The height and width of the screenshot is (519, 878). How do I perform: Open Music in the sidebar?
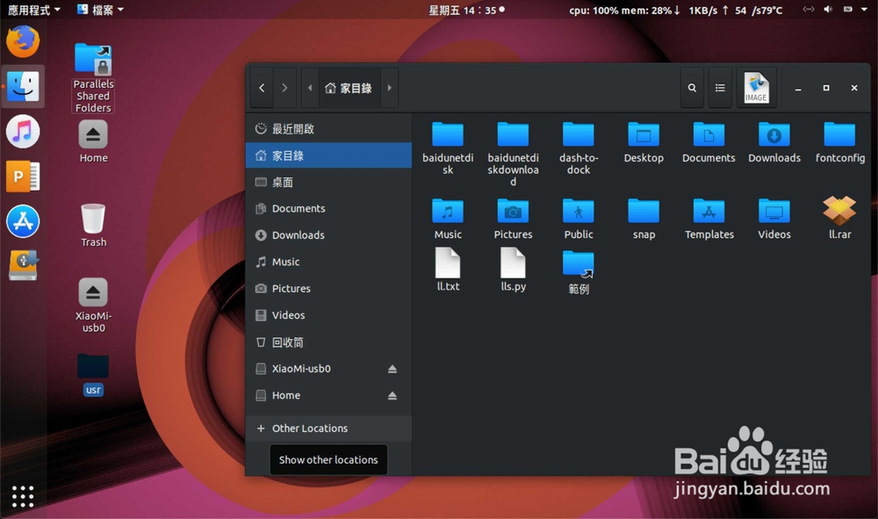(328, 262)
